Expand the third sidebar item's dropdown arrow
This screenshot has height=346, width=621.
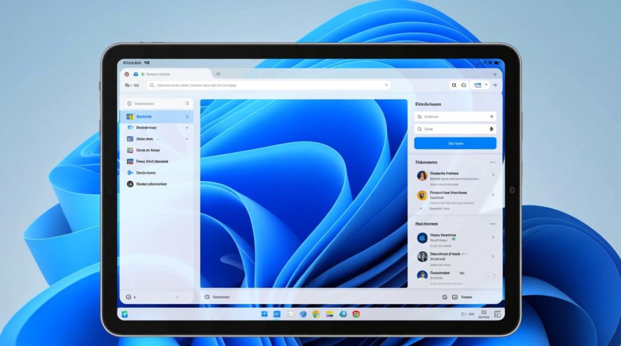tap(187, 139)
